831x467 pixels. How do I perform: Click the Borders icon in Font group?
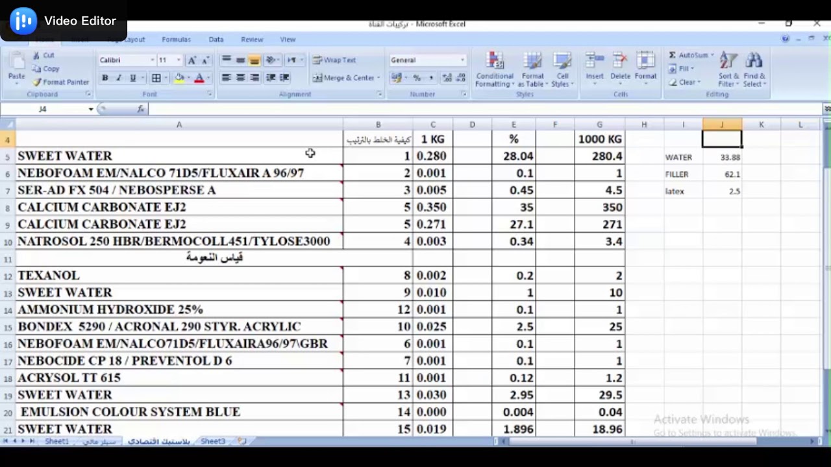pos(156,78)
